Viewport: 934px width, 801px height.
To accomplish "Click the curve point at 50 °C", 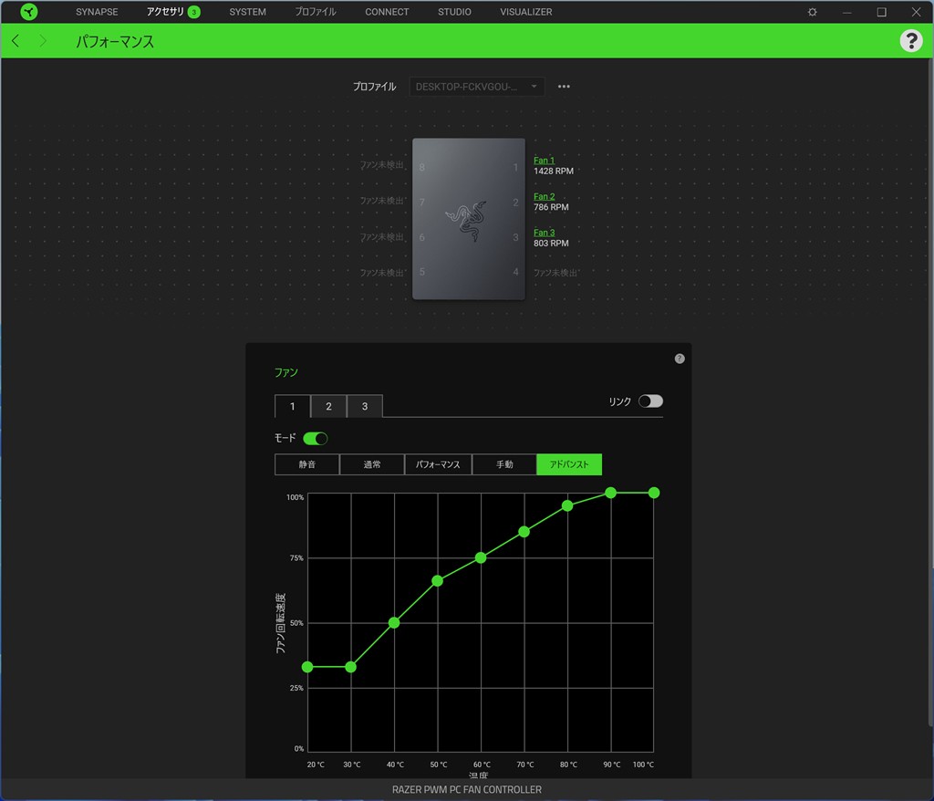I will (438, 580).
